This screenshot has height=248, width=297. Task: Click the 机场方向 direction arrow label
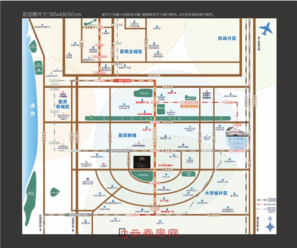pos(260,45)
